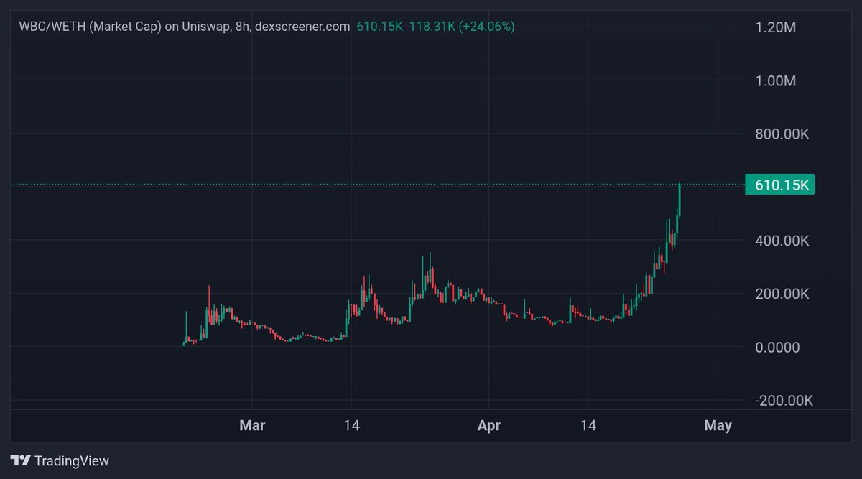Click the WBC/WETH (Market Cap) chart title
Screen dimensions: 862x479
point(184,27)
